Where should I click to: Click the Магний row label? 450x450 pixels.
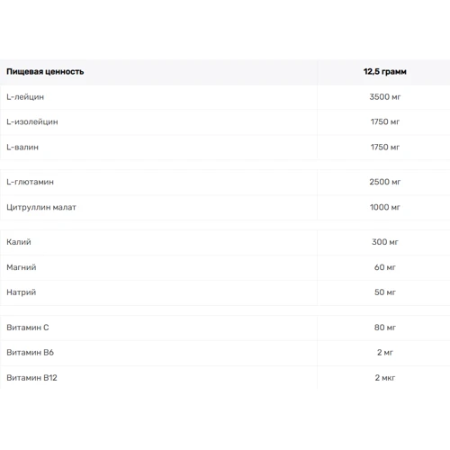tap(22, 267)
